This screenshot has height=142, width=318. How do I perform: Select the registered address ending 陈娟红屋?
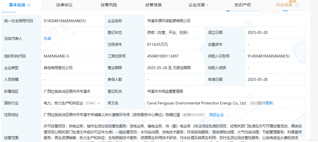112,115
